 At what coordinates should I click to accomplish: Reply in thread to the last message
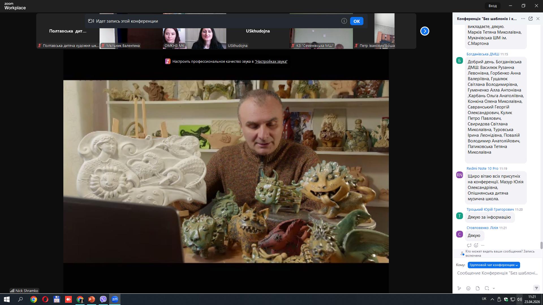tap(469, 245)
